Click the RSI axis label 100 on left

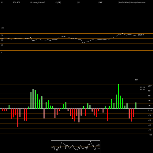pos(2,28)
